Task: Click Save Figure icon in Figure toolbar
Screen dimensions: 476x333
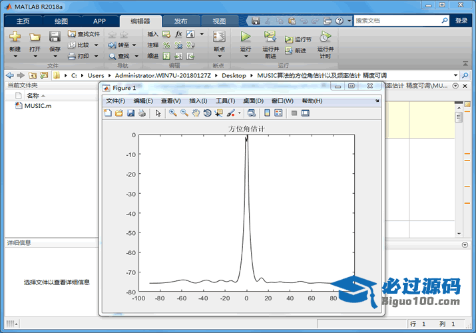Action: pyautogui.click(x=130, y=113)
